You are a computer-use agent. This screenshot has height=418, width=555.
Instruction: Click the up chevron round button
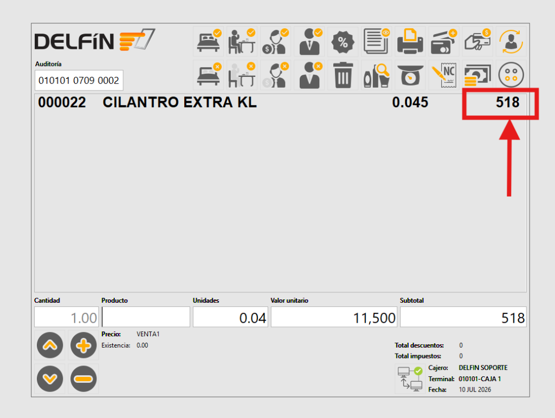[x=50, y=345]
